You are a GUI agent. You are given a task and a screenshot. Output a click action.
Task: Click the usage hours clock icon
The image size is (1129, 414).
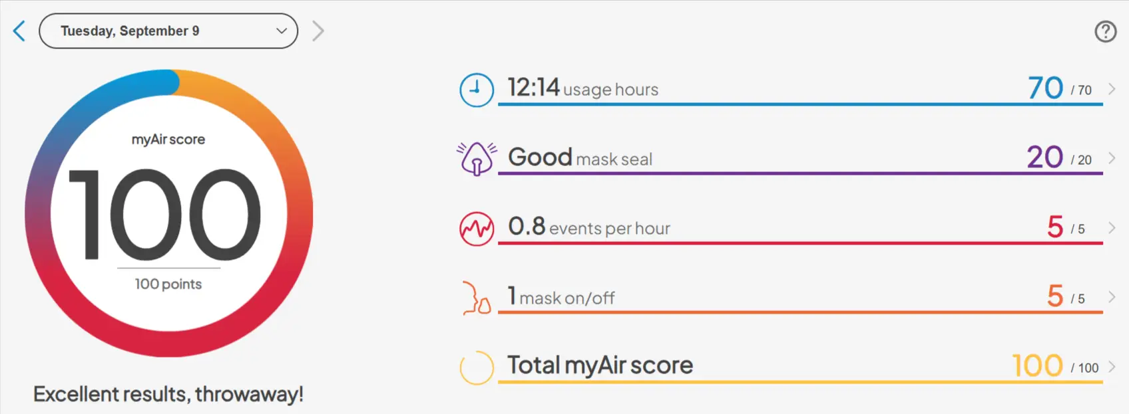(x=477, y=90)
